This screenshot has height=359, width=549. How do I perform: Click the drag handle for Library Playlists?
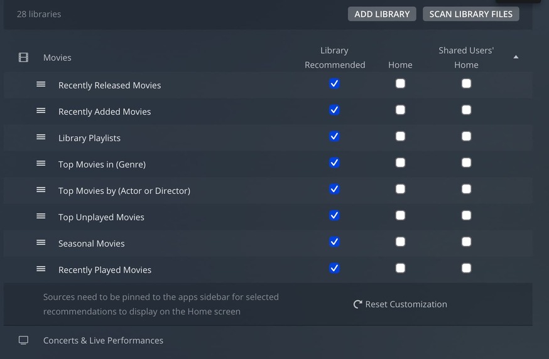click(41, 137)
